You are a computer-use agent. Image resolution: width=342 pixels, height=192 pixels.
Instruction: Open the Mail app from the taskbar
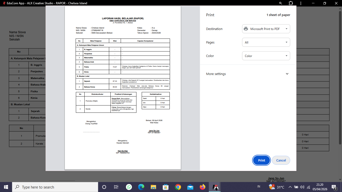pyautogui.click(x=190, y=187)
